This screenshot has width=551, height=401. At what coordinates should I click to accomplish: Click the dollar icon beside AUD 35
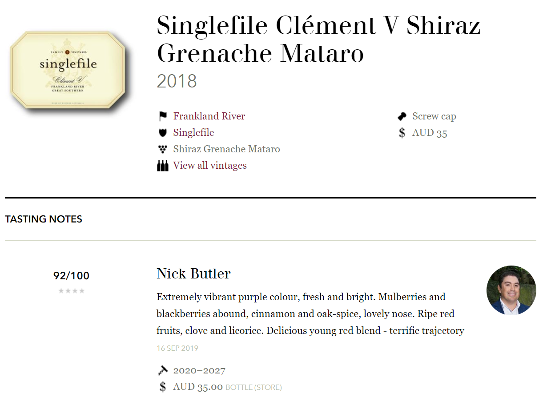pyautogui.click(x=402, y=133)
